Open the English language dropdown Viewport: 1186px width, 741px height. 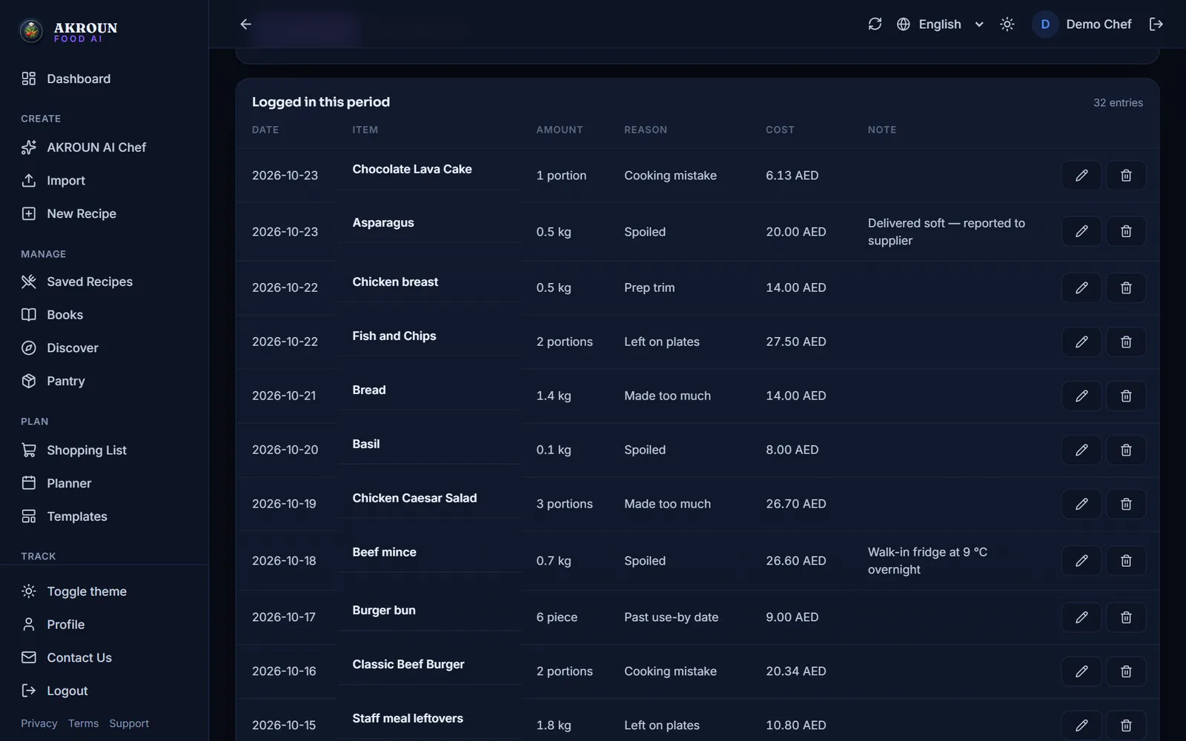click(x=940, y=24)
